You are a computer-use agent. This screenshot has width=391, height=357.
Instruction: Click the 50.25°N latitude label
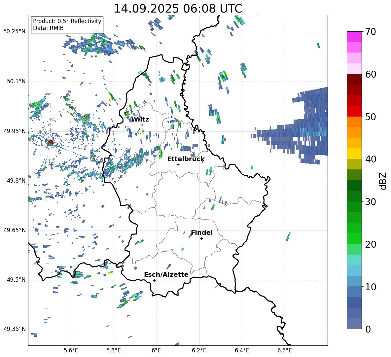[x=15, y=32]
